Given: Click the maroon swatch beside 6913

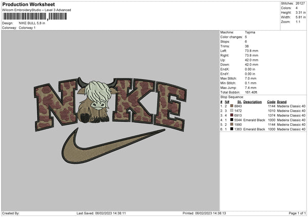Looking at the screenshot, I should [x=232, y=115].
